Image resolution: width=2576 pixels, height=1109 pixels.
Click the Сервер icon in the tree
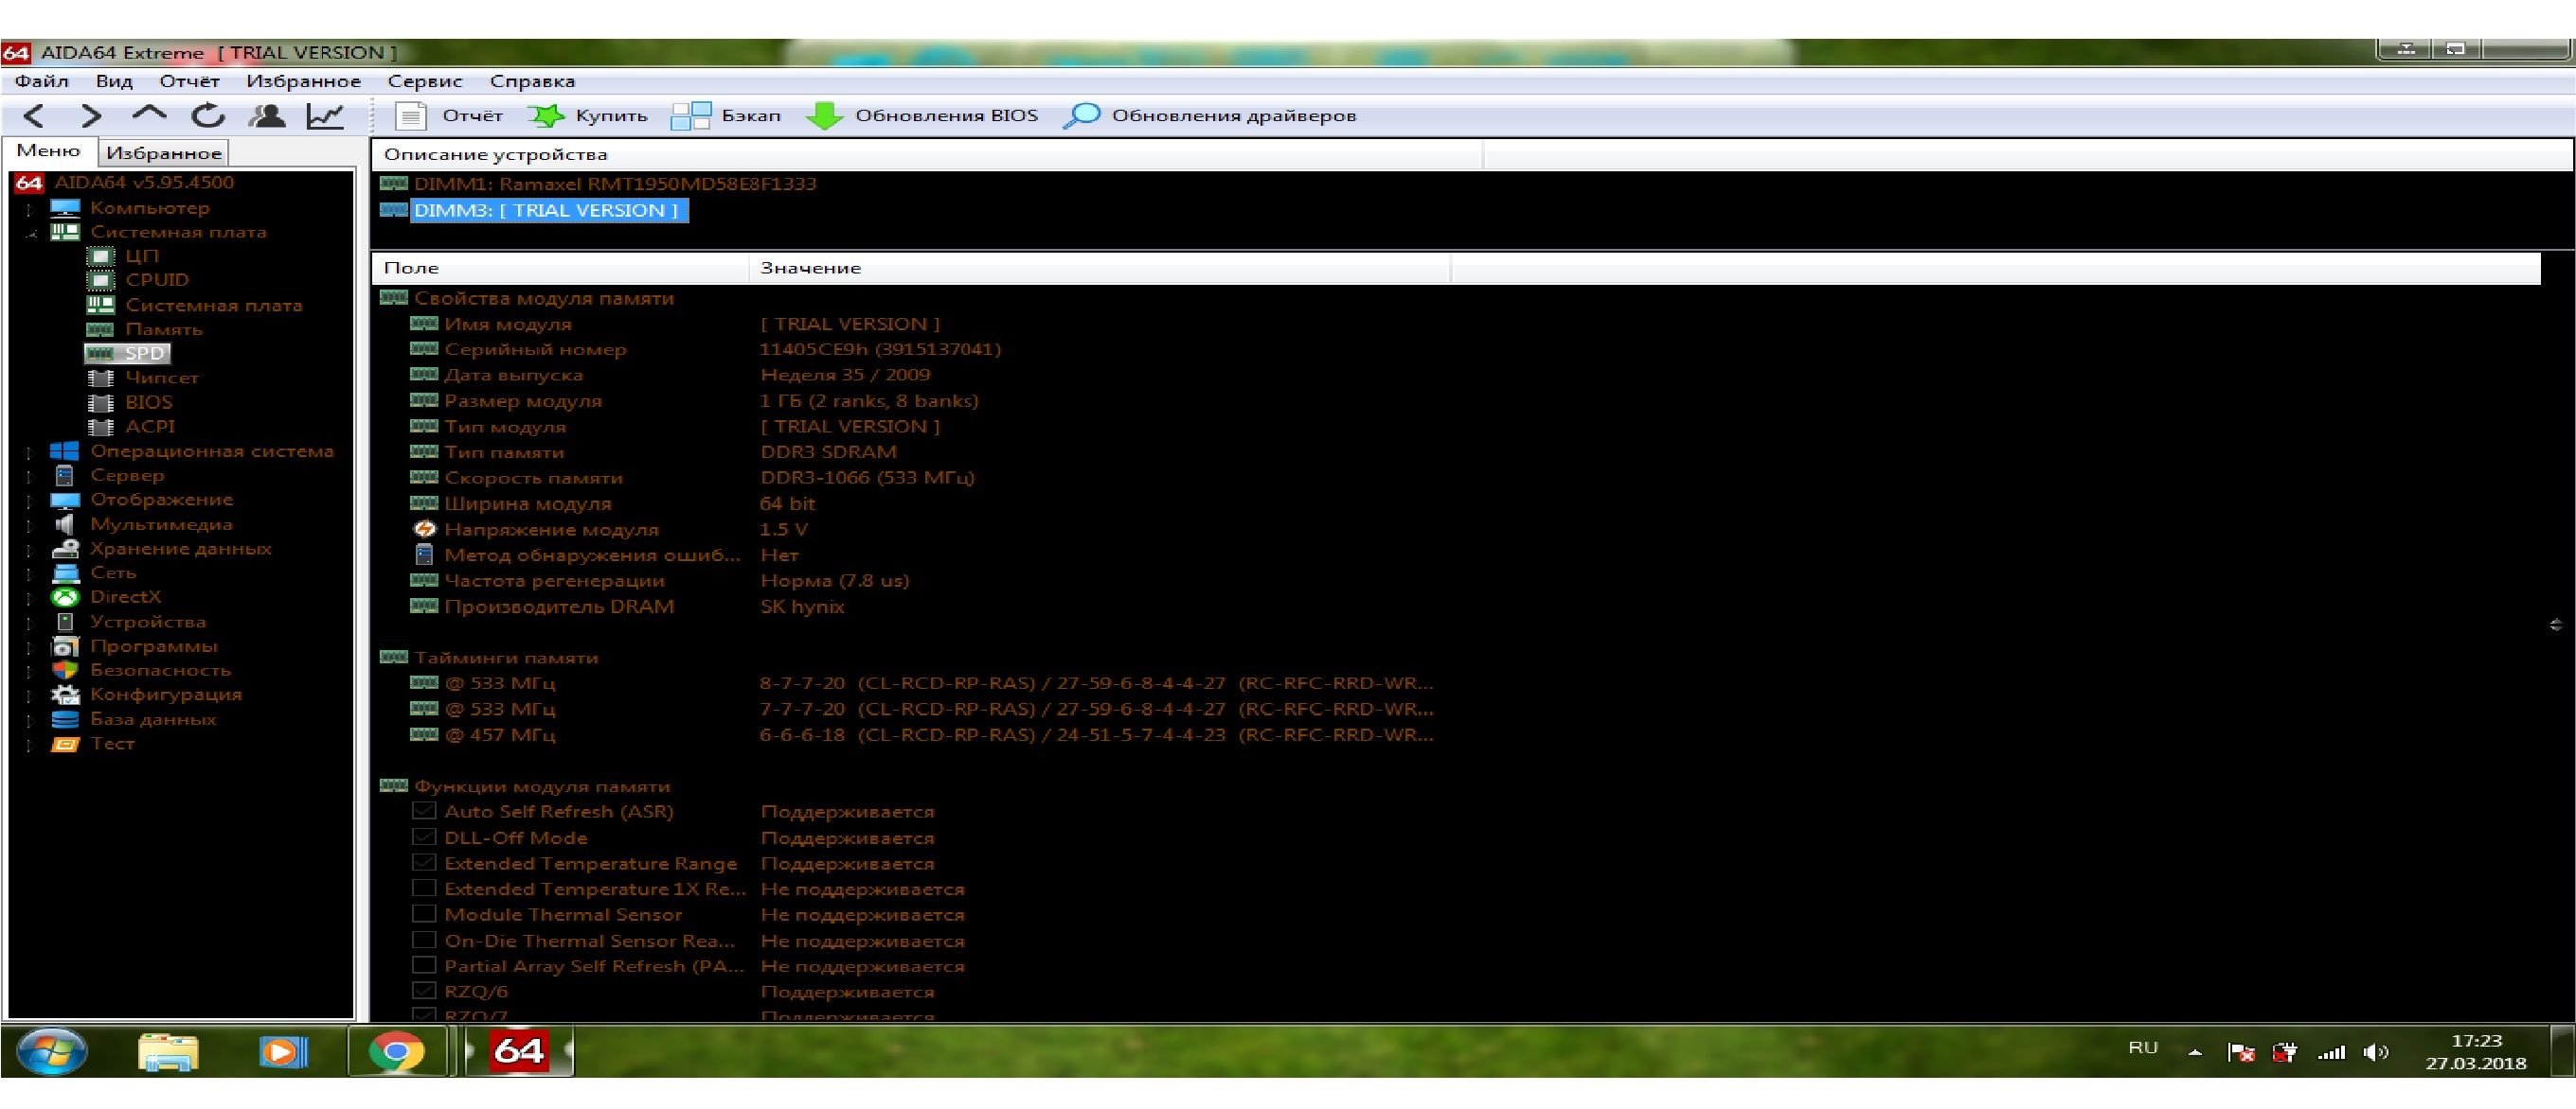(65, 476)
